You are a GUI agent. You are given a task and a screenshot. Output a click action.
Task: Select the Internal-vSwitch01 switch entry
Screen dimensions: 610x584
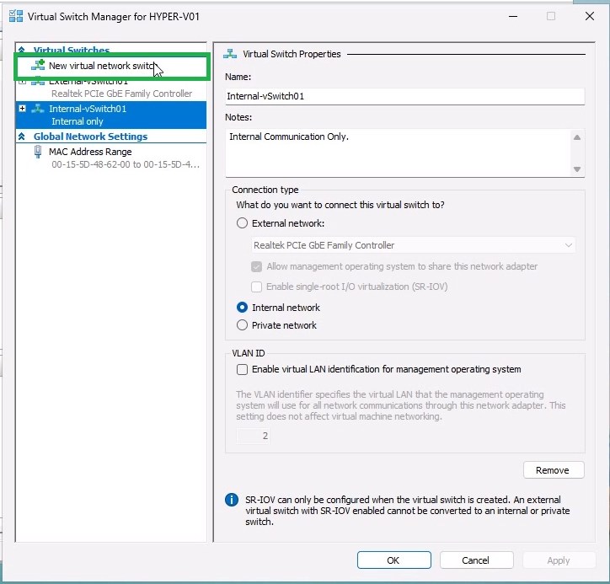111,115
